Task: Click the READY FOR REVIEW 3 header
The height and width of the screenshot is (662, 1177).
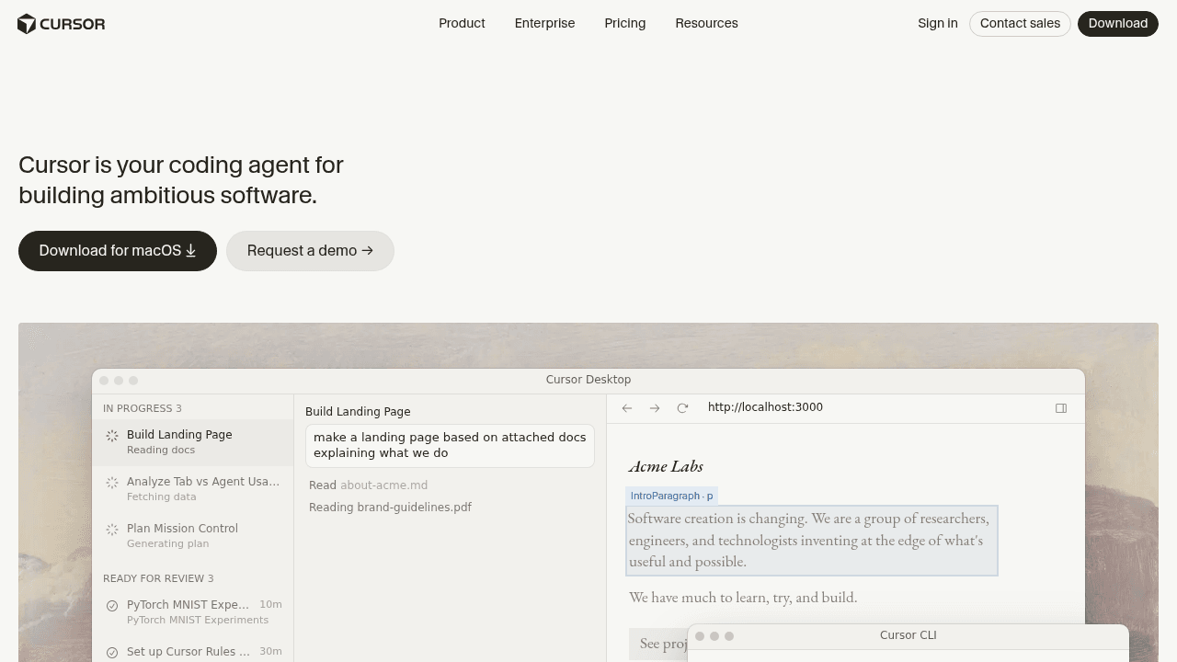Action: click(x=158, y=578)
